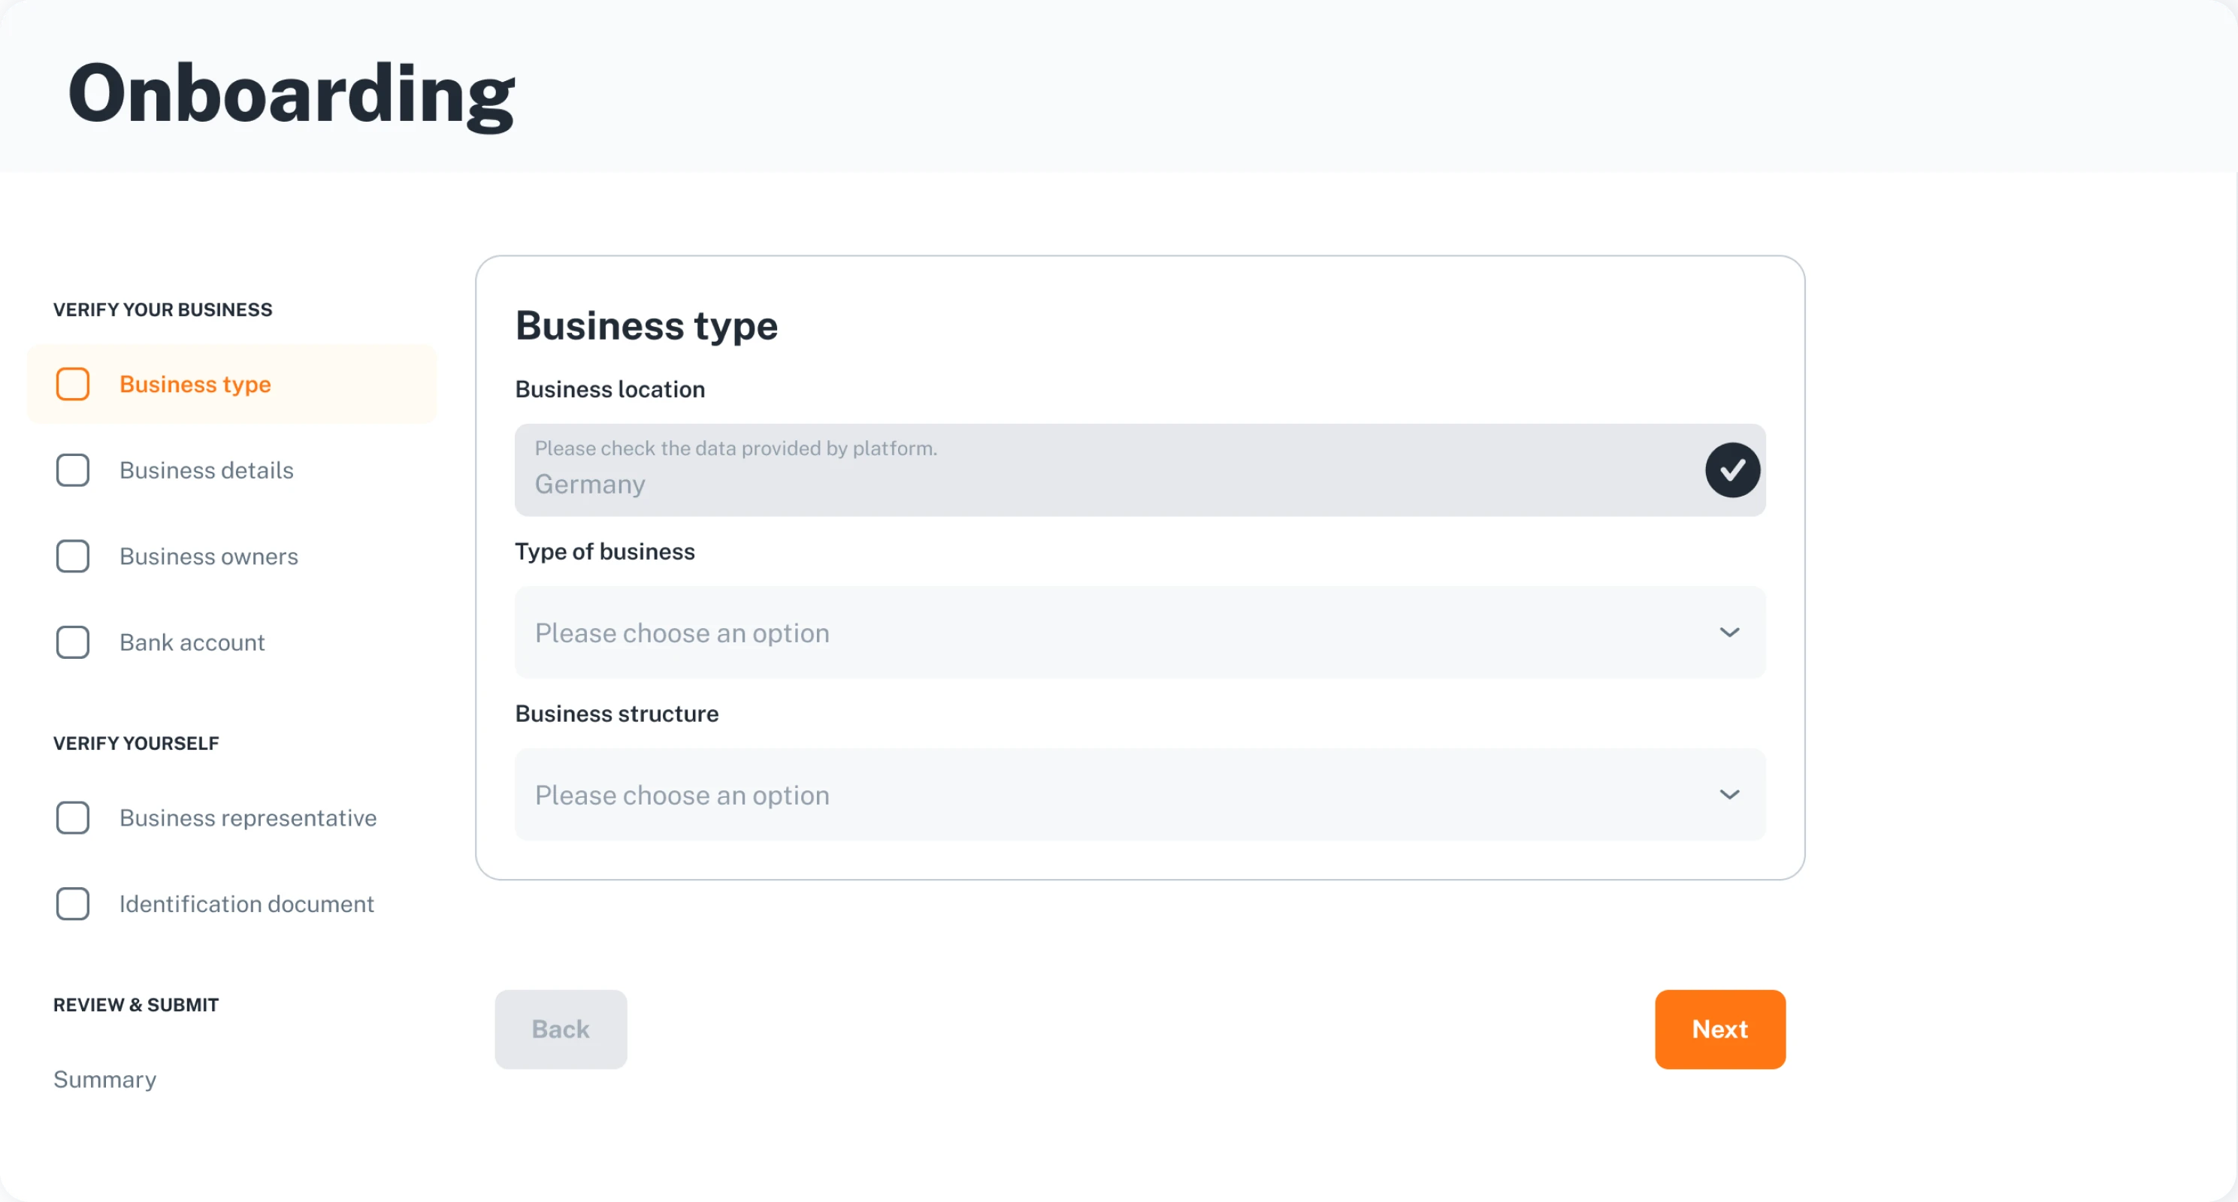Click the 'Business structure' field label
Image resolution: width=2238 pixels, height=1202 pixels.
617,714
